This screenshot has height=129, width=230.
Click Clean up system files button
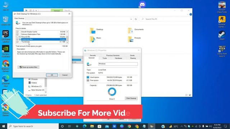tap(28, 67)
